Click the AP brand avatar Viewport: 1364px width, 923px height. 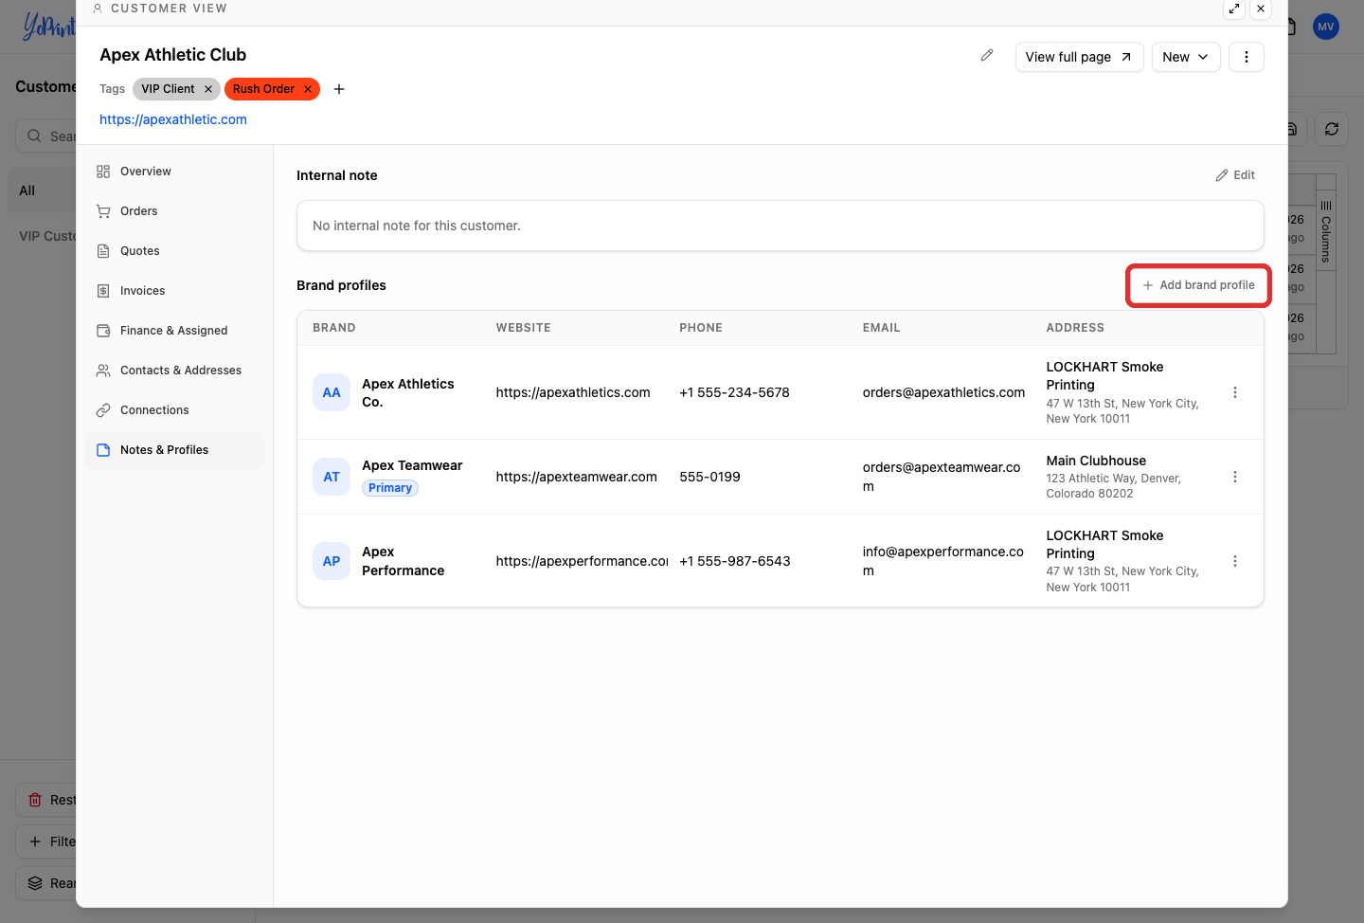tap(332, 561)
